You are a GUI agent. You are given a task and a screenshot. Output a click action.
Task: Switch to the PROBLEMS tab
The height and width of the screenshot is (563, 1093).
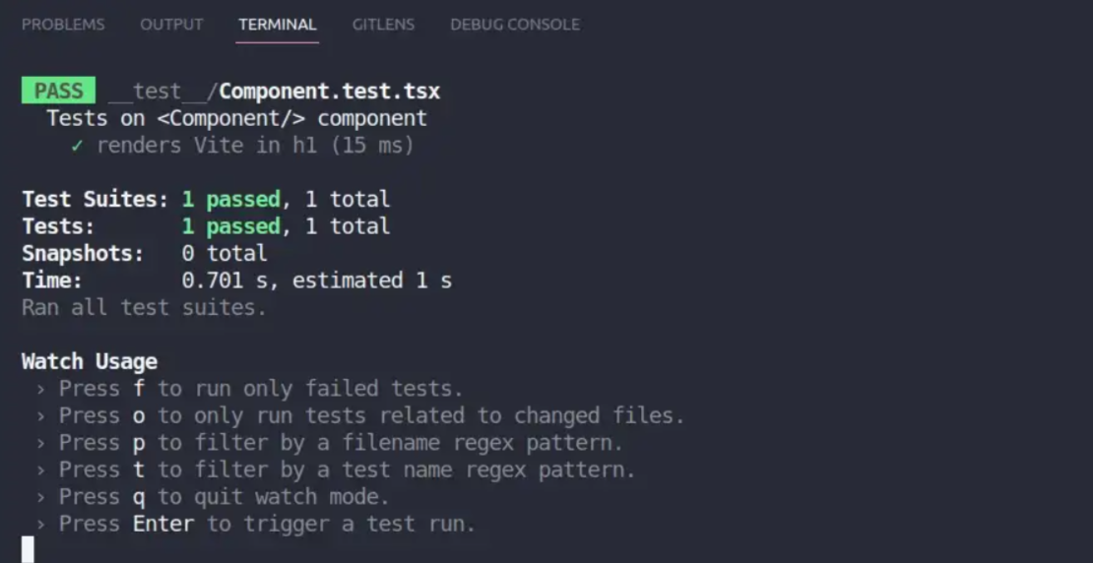coord(63,25)
